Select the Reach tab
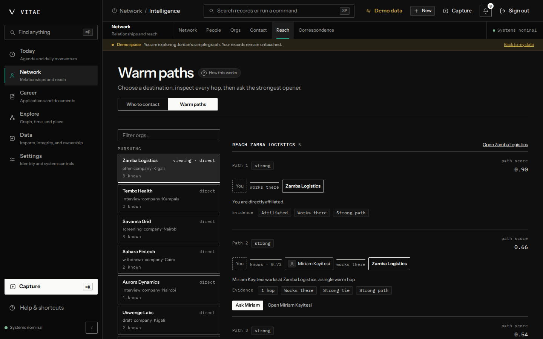543x339 pixels. 283,30
